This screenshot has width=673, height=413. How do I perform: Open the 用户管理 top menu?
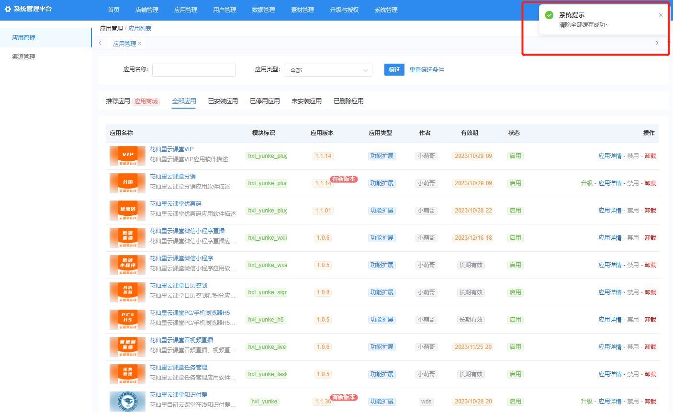point(224,10)
